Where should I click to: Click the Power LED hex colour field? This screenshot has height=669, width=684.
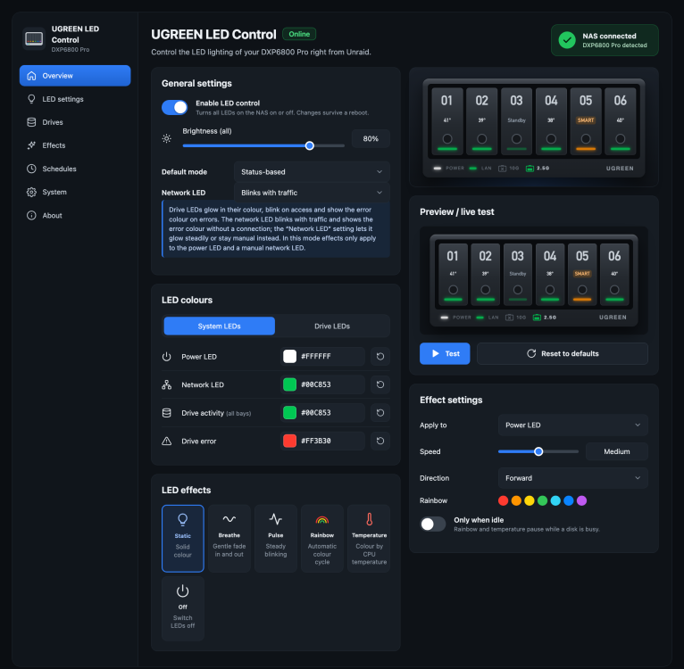coord(322,357)
